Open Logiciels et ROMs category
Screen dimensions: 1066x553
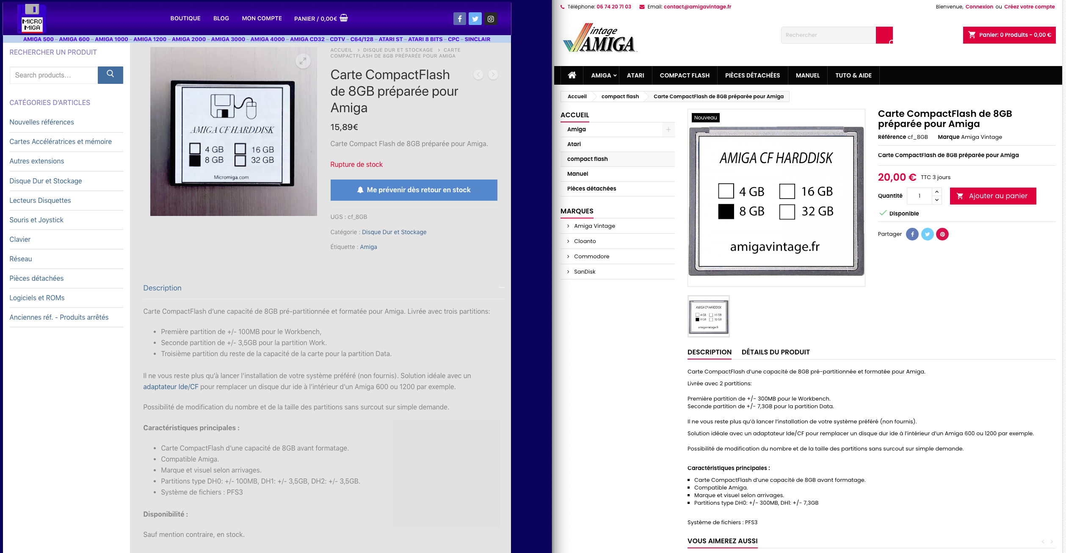pyautogui.click(x=37, y=298)
